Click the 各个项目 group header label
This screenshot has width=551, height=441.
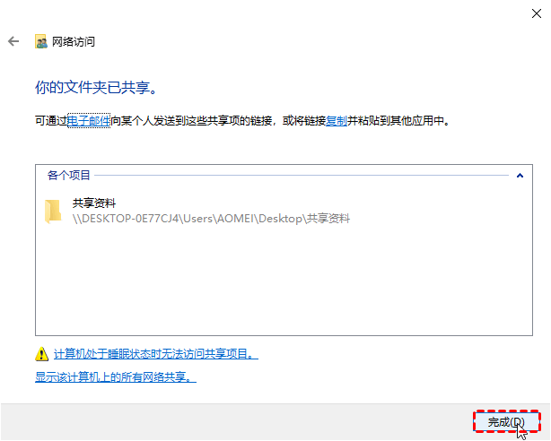pos(69,175)
